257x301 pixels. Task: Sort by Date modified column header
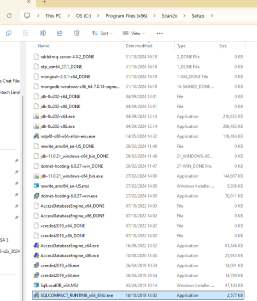pos(139,46)
